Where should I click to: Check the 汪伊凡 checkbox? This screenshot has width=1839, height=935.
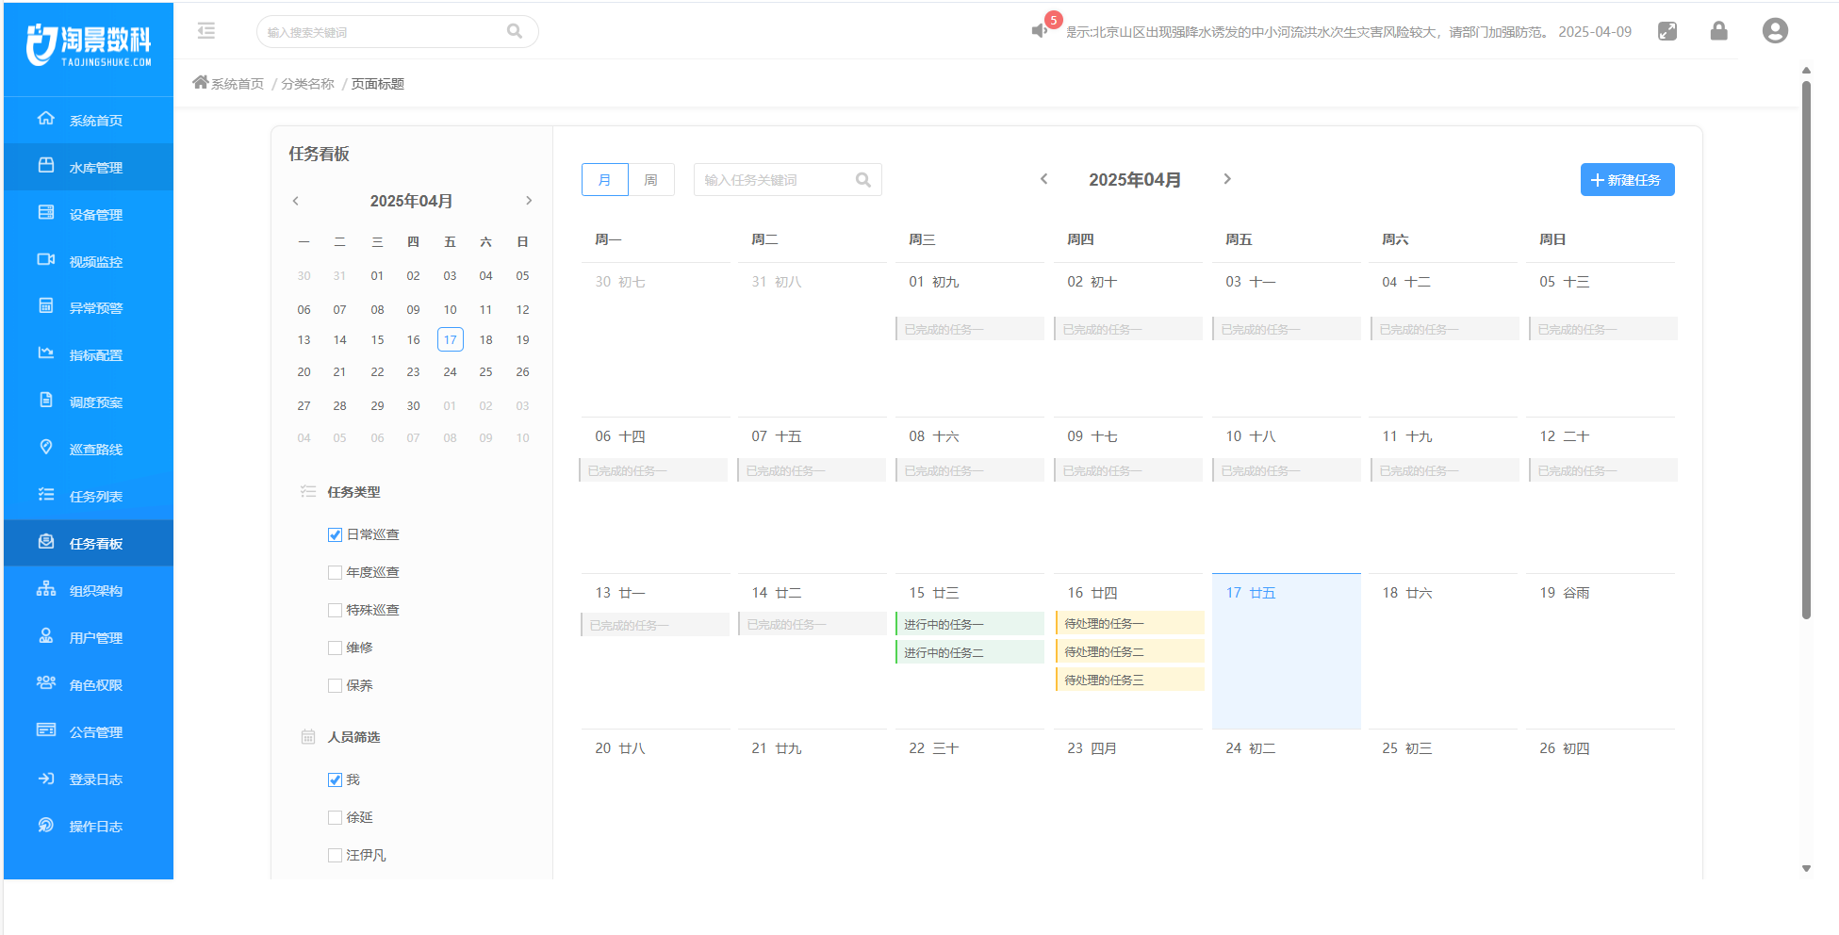click(335, 855)
